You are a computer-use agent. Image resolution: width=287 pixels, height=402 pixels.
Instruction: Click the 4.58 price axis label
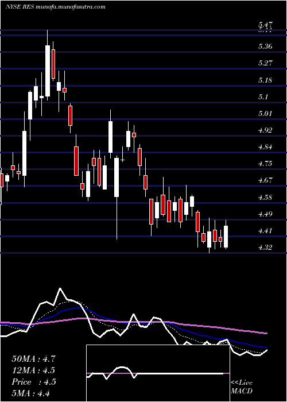tap(266, 198)
